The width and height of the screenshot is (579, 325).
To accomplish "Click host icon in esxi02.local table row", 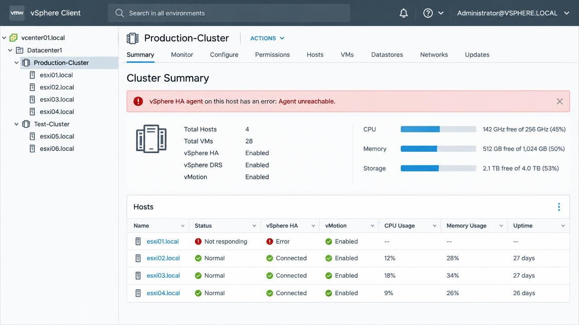I will [138, 258].
